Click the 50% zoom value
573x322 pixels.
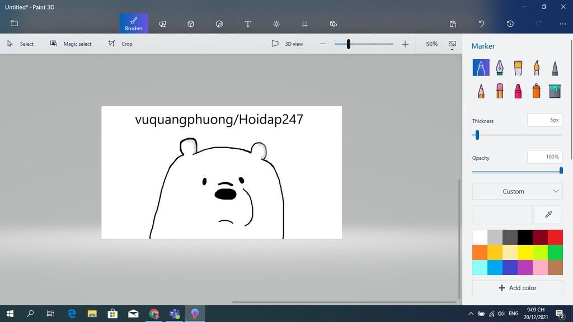pyautogui.click(x=431, y=44)
